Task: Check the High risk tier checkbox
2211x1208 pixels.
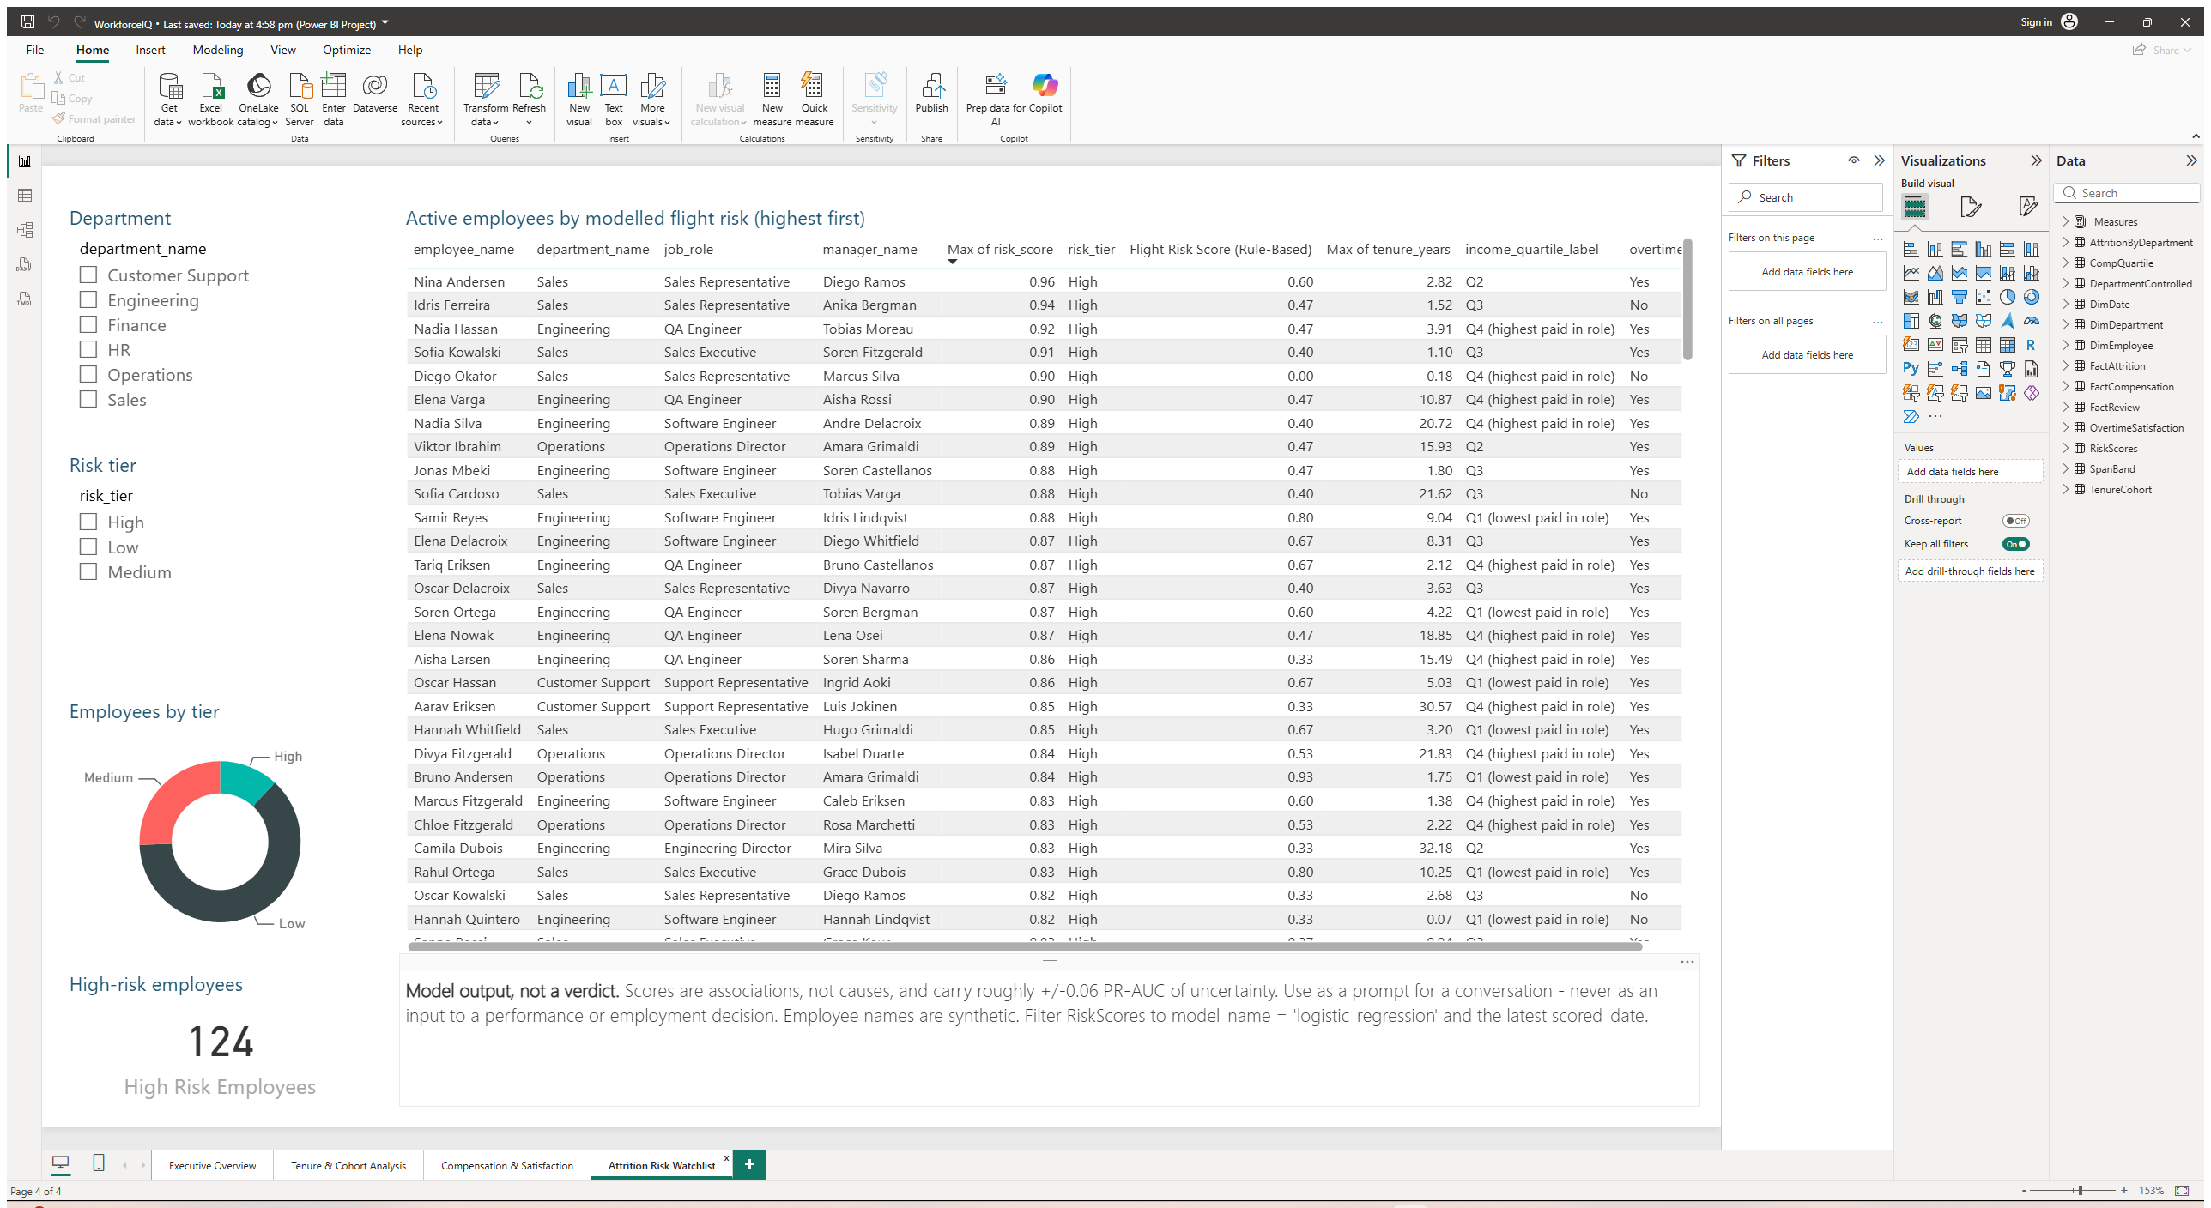Action: click(88, 522)
